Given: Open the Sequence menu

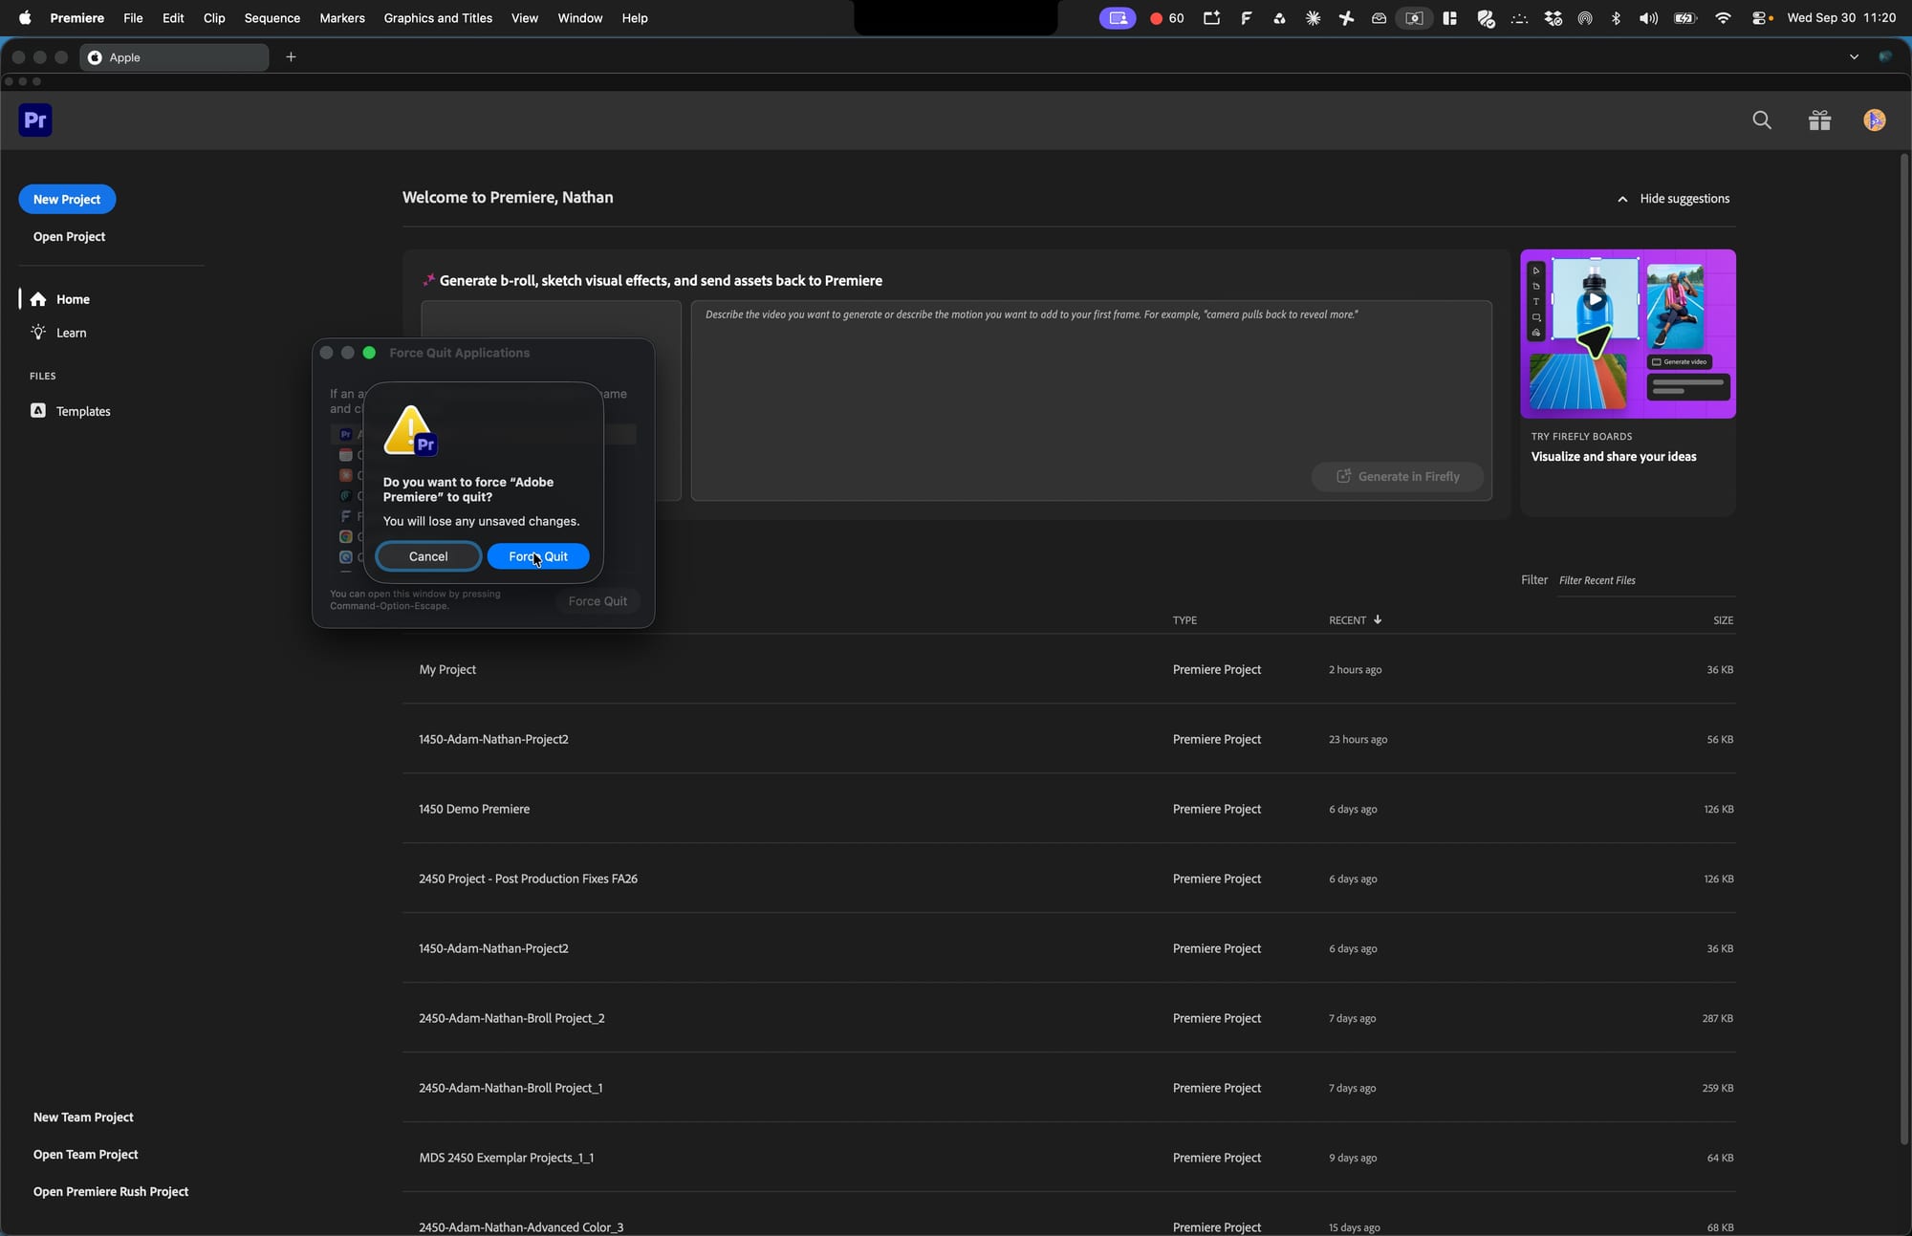Looking at the screenshot, I should coord(272,18).
